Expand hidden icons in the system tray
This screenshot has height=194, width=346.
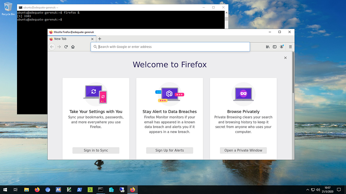click(307, 190)
